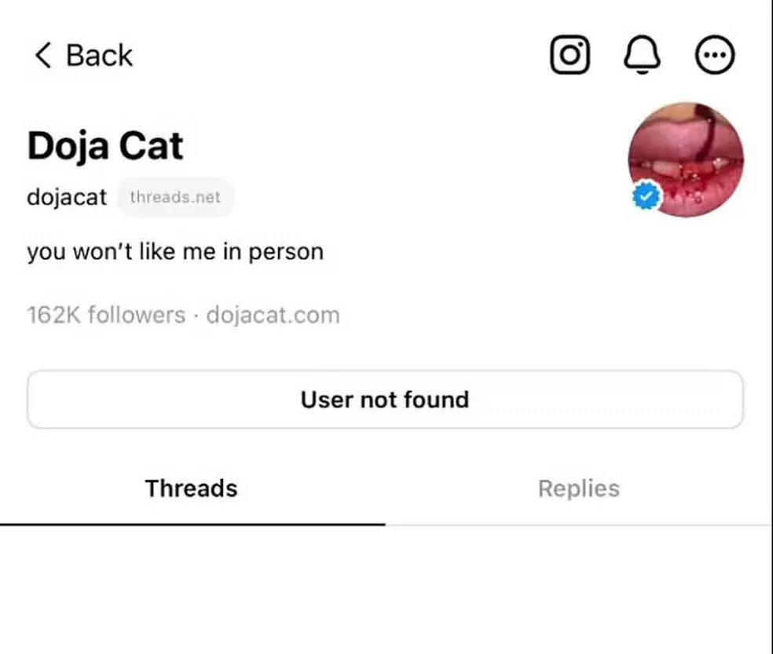Viewport: 773px width, 654px height.
Task: Open the threads.net badge
Action: click(175, 197)
